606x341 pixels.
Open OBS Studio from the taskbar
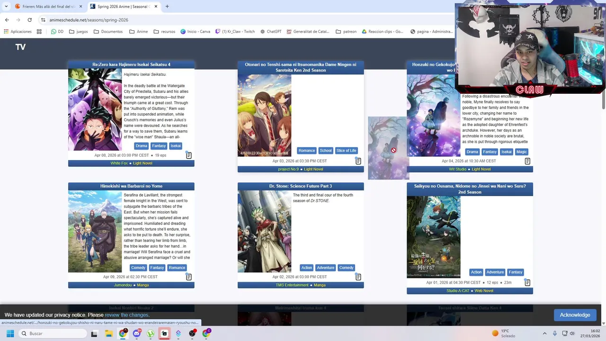192,333
